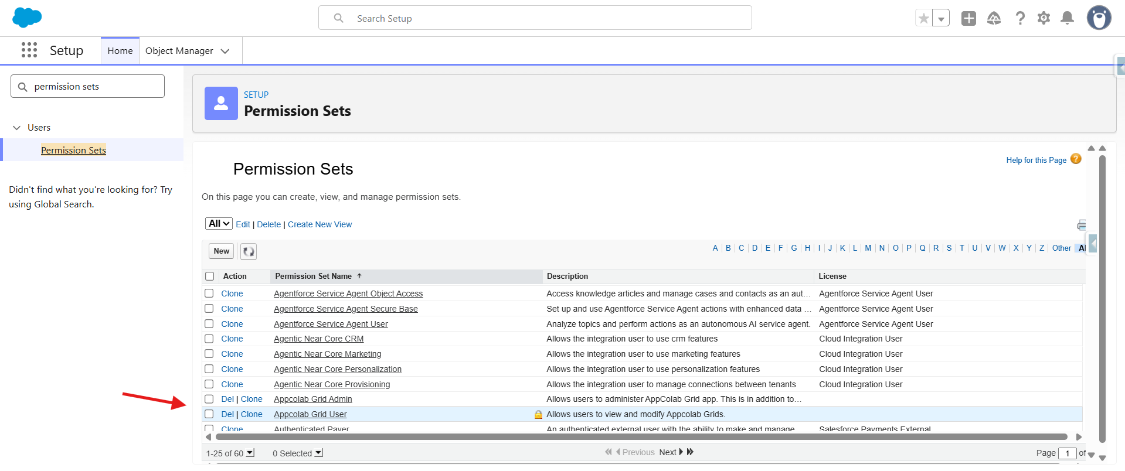This screenshot has height=471, width=1125.
Task: Check the Agentforce Service Agent User row
Action: click(x=209, y=323)
